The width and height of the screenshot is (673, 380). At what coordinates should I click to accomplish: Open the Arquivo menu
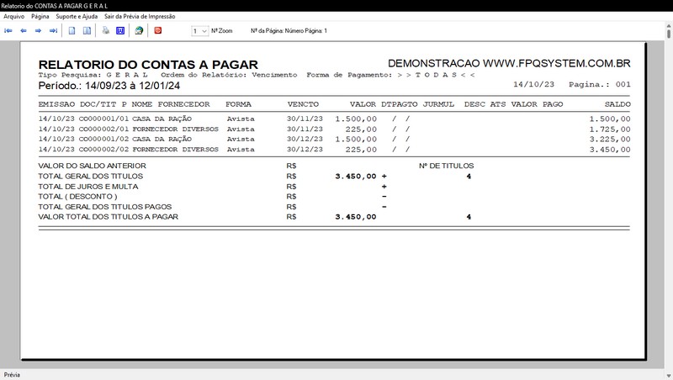click(14, 16)
